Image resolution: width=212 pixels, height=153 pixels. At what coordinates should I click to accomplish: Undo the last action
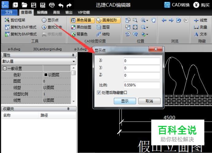(61, 6)
